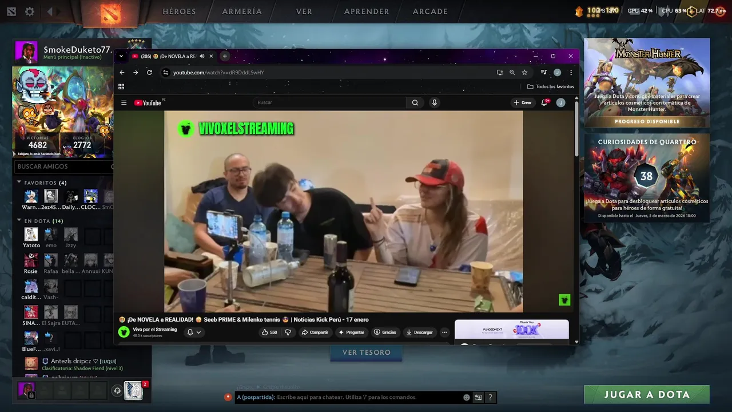This screenshot has width=732, height=412.
Task: Click the Descargar download button
Action: (419, 332)
